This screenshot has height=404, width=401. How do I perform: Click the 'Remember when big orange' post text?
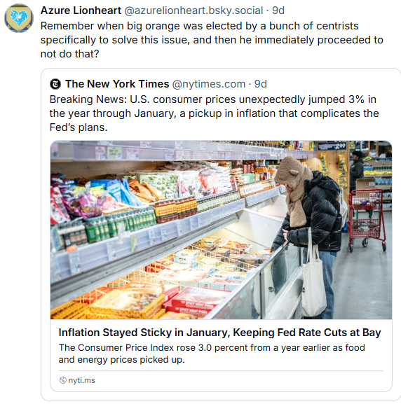(212, 40)
